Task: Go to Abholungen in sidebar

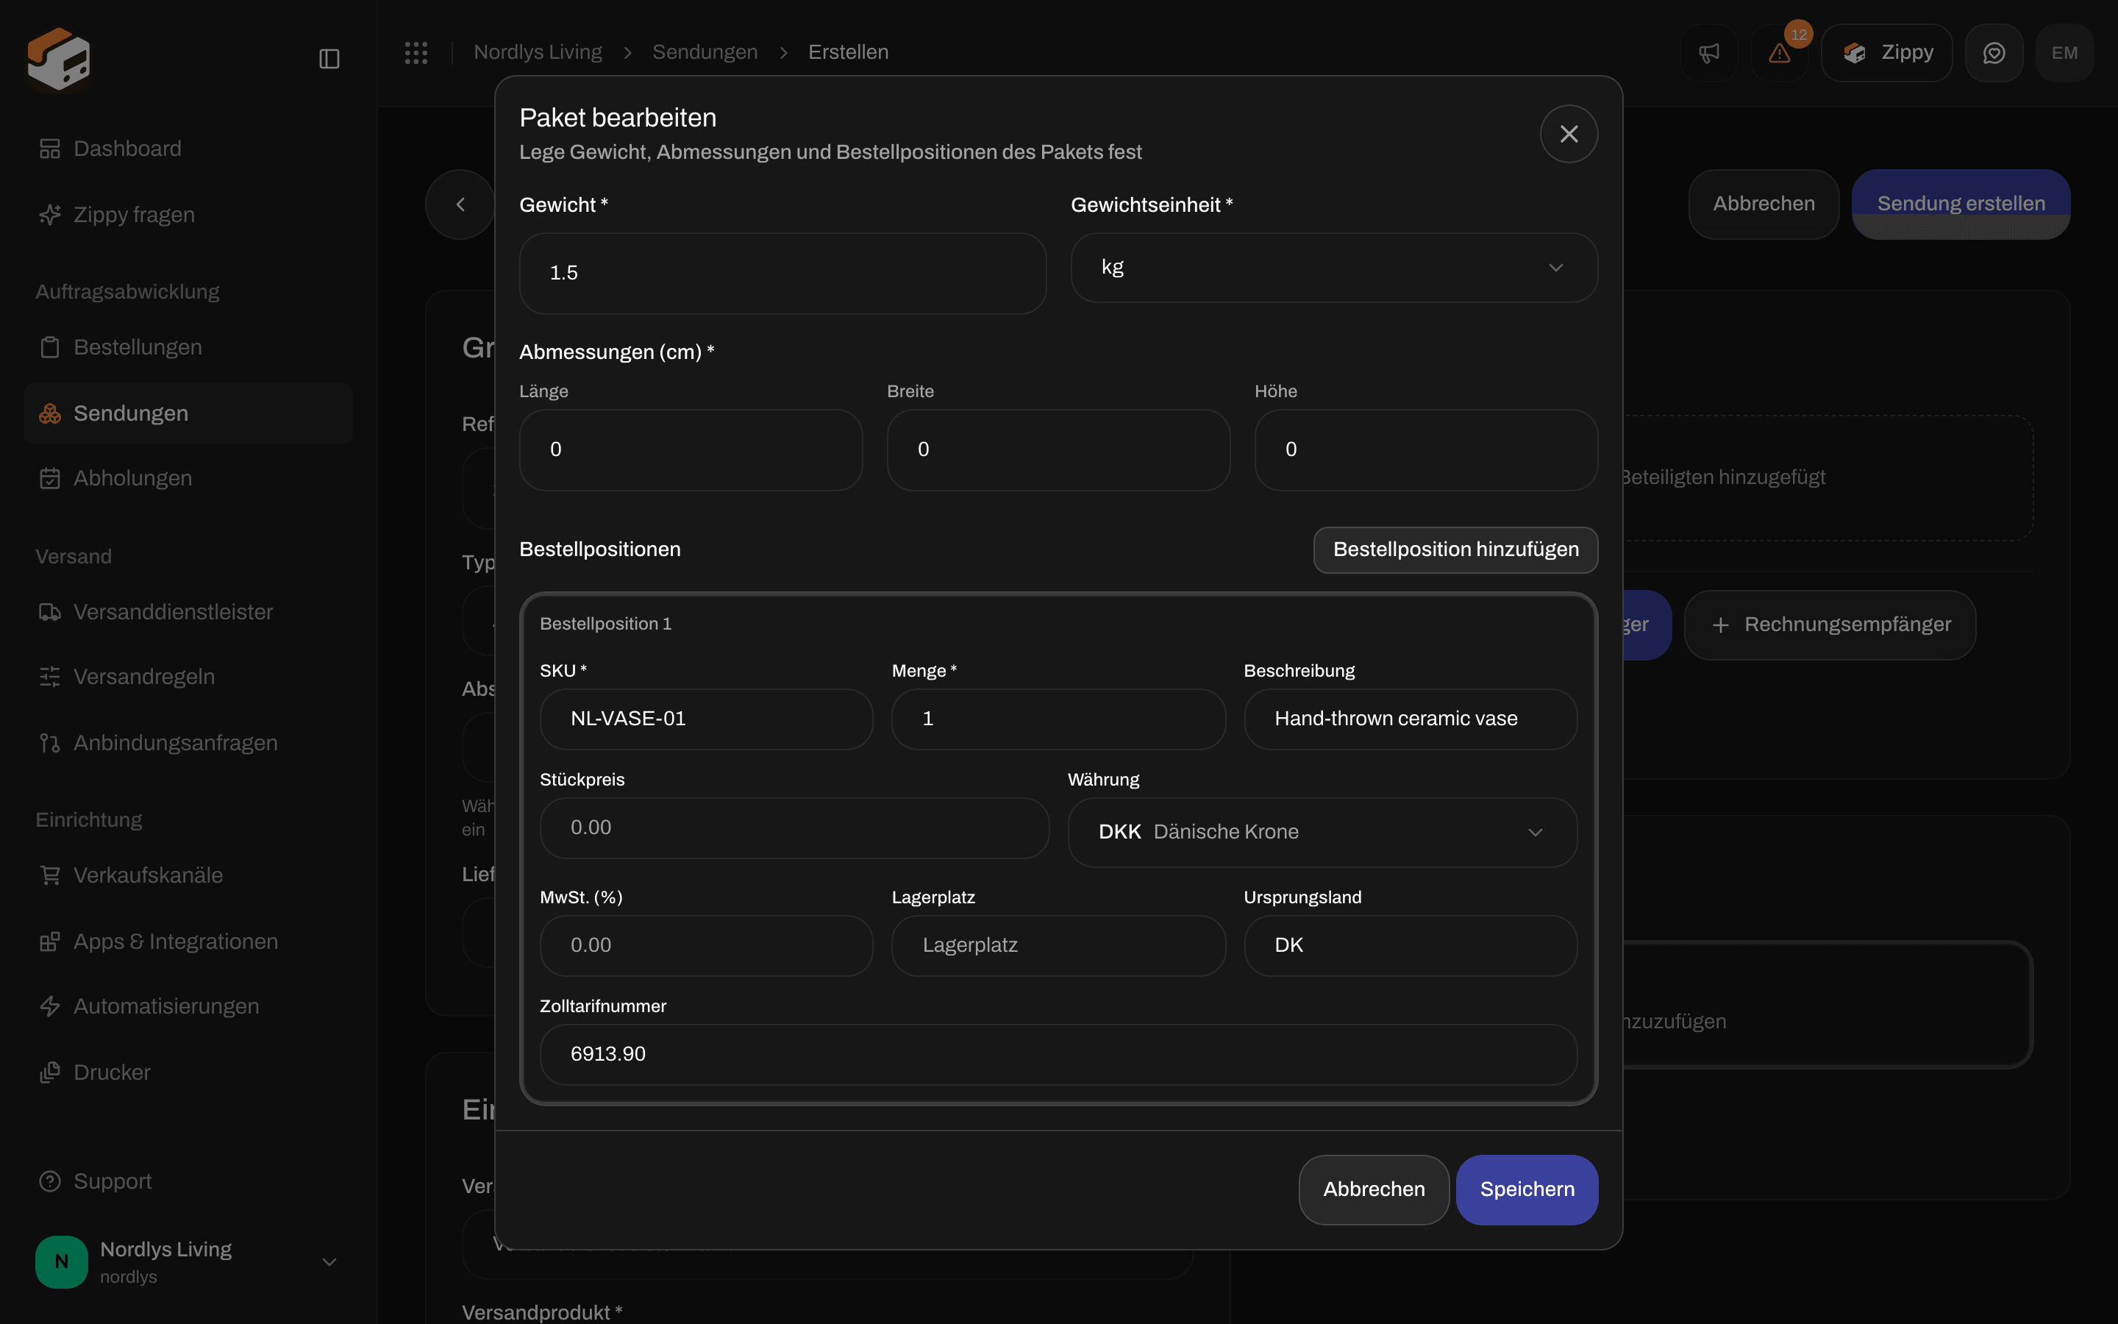Action: click(x=188, y=478)
